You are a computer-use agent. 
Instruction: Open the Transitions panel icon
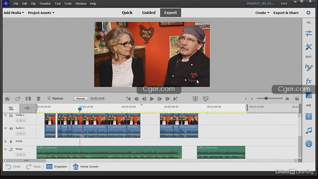(x=309, y=95)
